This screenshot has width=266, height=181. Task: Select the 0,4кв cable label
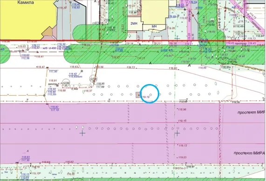point(75,89)
